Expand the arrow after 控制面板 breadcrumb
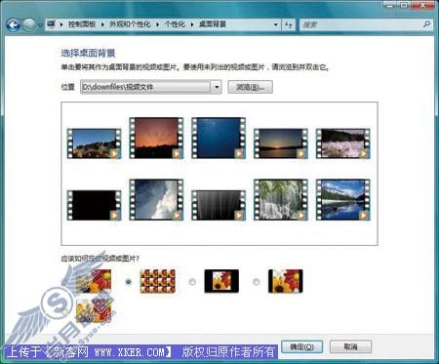The height and width of the screenshot is (364, 439). coord(102,24)
